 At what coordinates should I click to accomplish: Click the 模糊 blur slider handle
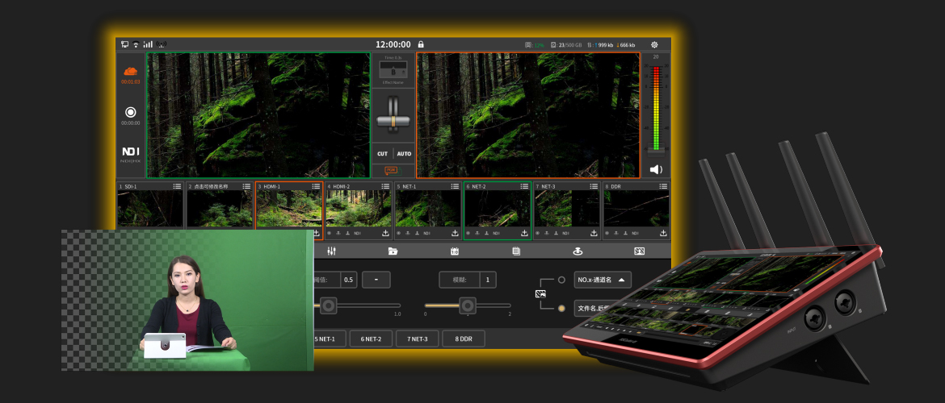[x=467, y=305]
